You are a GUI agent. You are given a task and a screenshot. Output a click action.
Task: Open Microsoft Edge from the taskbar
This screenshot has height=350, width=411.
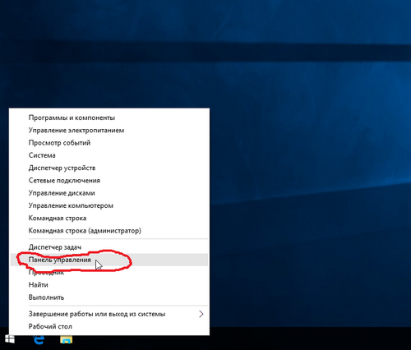pos(39,340)
